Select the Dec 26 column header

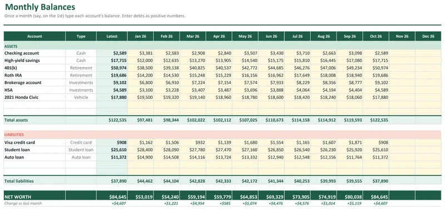pyautogui.click(x=428, y=36)
